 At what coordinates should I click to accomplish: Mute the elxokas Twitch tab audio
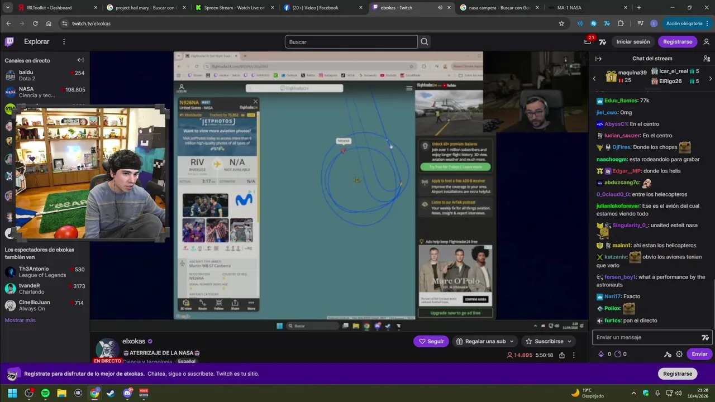[440, 8]
